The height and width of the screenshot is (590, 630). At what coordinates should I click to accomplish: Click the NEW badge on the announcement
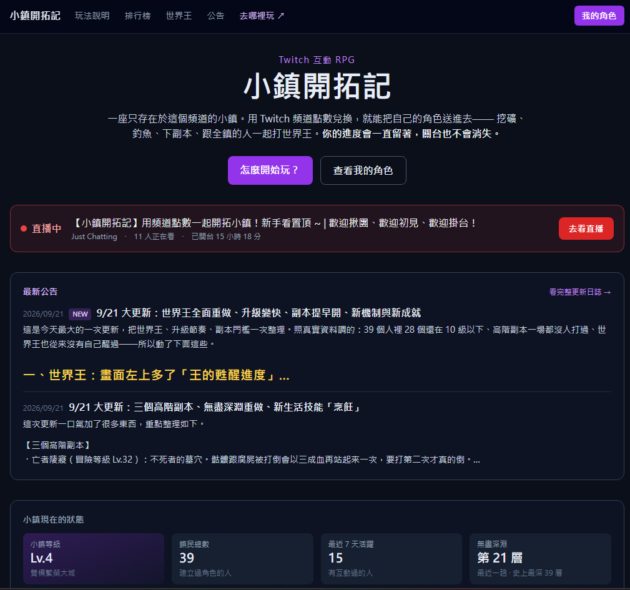(80, 314)
